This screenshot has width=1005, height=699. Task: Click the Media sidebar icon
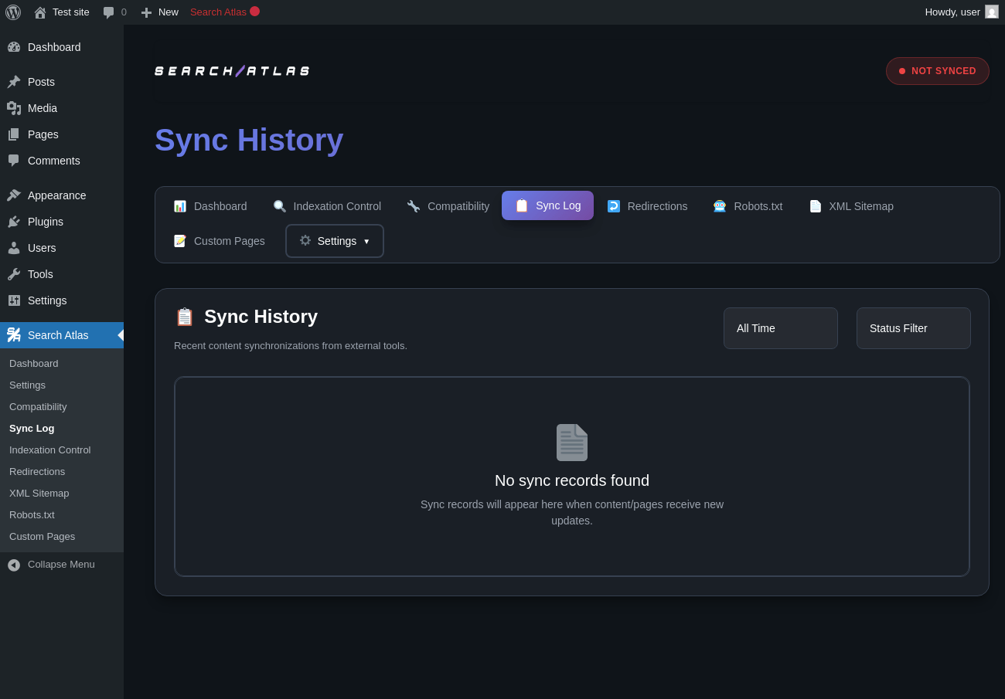14,108
